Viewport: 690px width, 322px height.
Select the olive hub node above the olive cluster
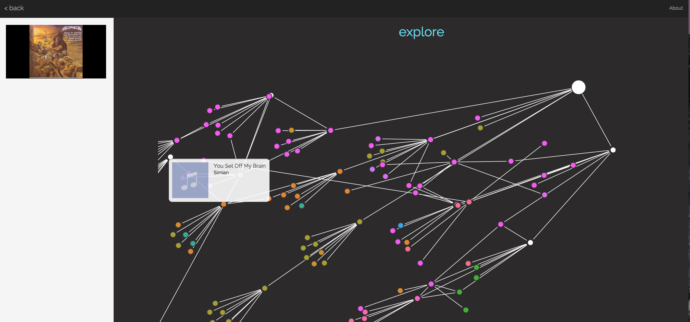[x=360, y=222]
